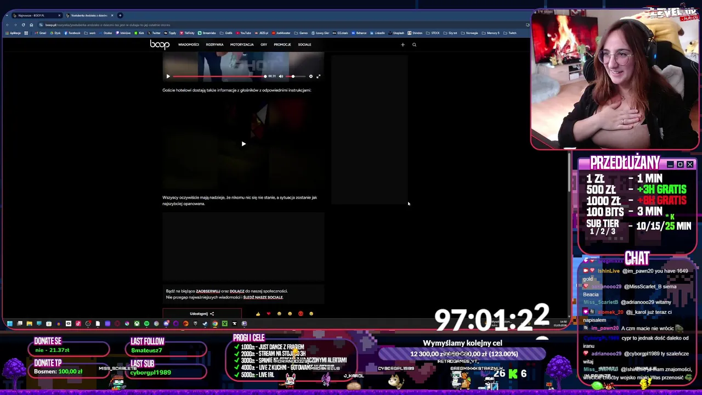This screenshot has height=395, width=702.
Task: Open the Grafik bookmarks folder
Action: [x=227, y=33]
